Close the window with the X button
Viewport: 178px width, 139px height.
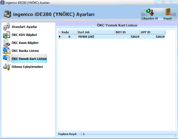(x=172, y=2)
